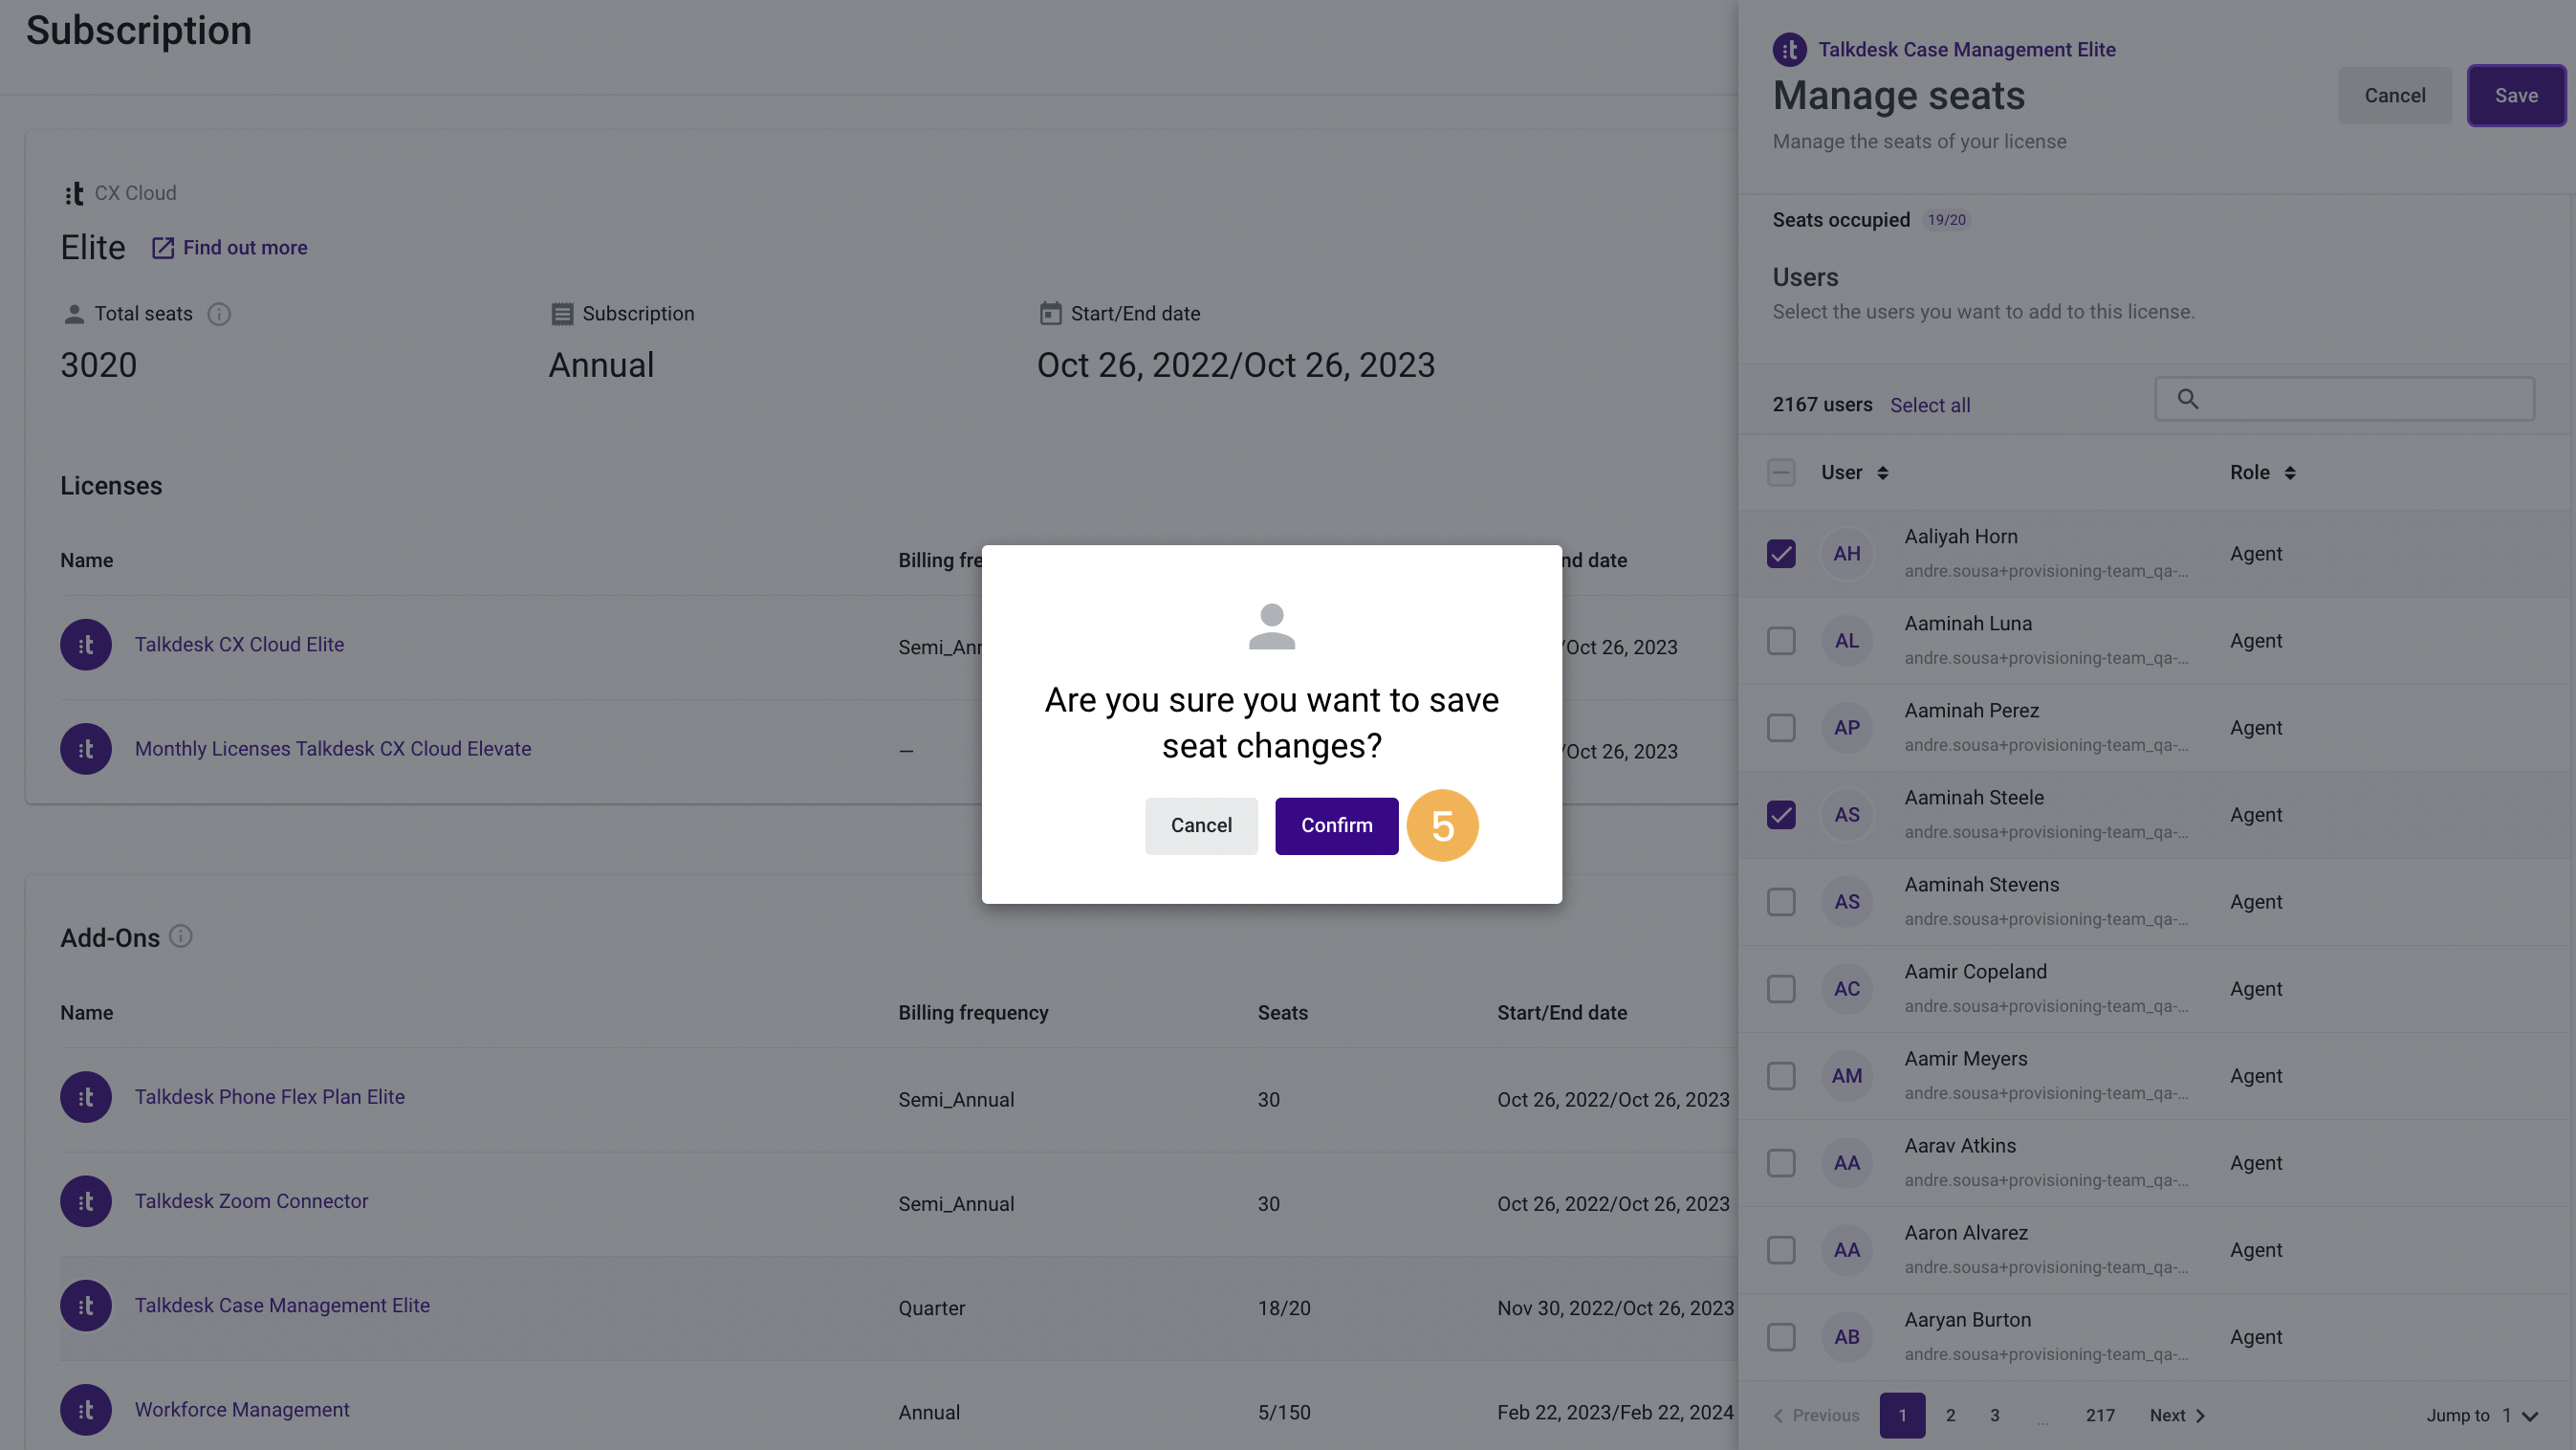Sort the list by User column
The width and height of the screenshot is (2576, 1450).
[x=1855, y=473]
